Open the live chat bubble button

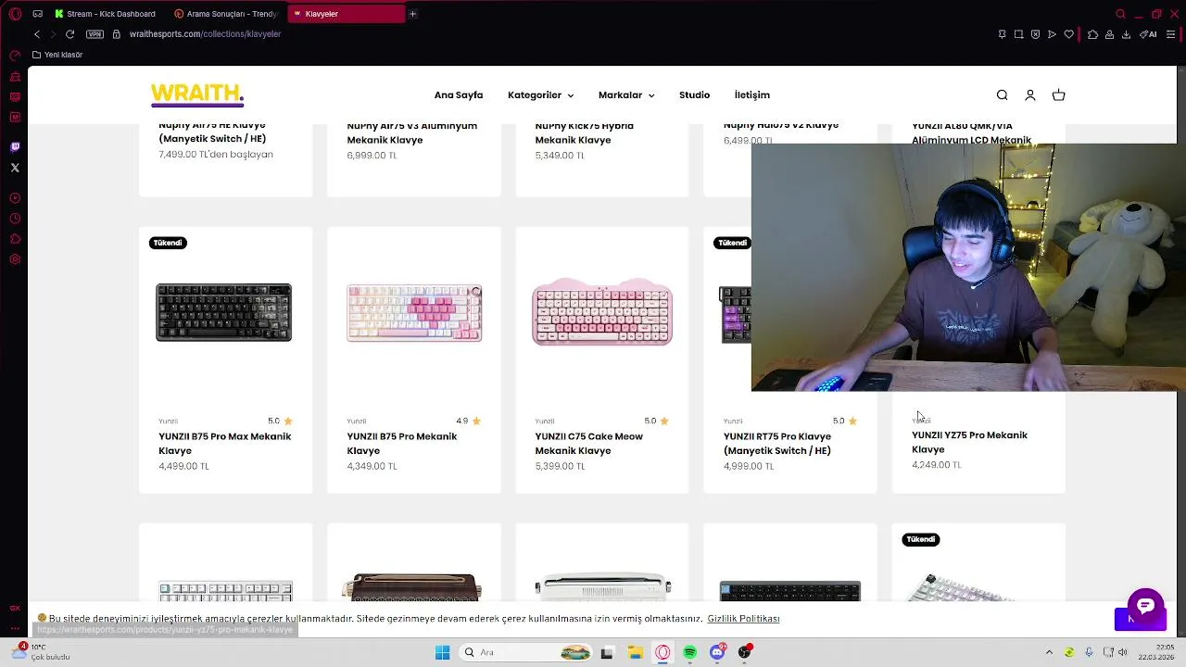(1145, 606)
